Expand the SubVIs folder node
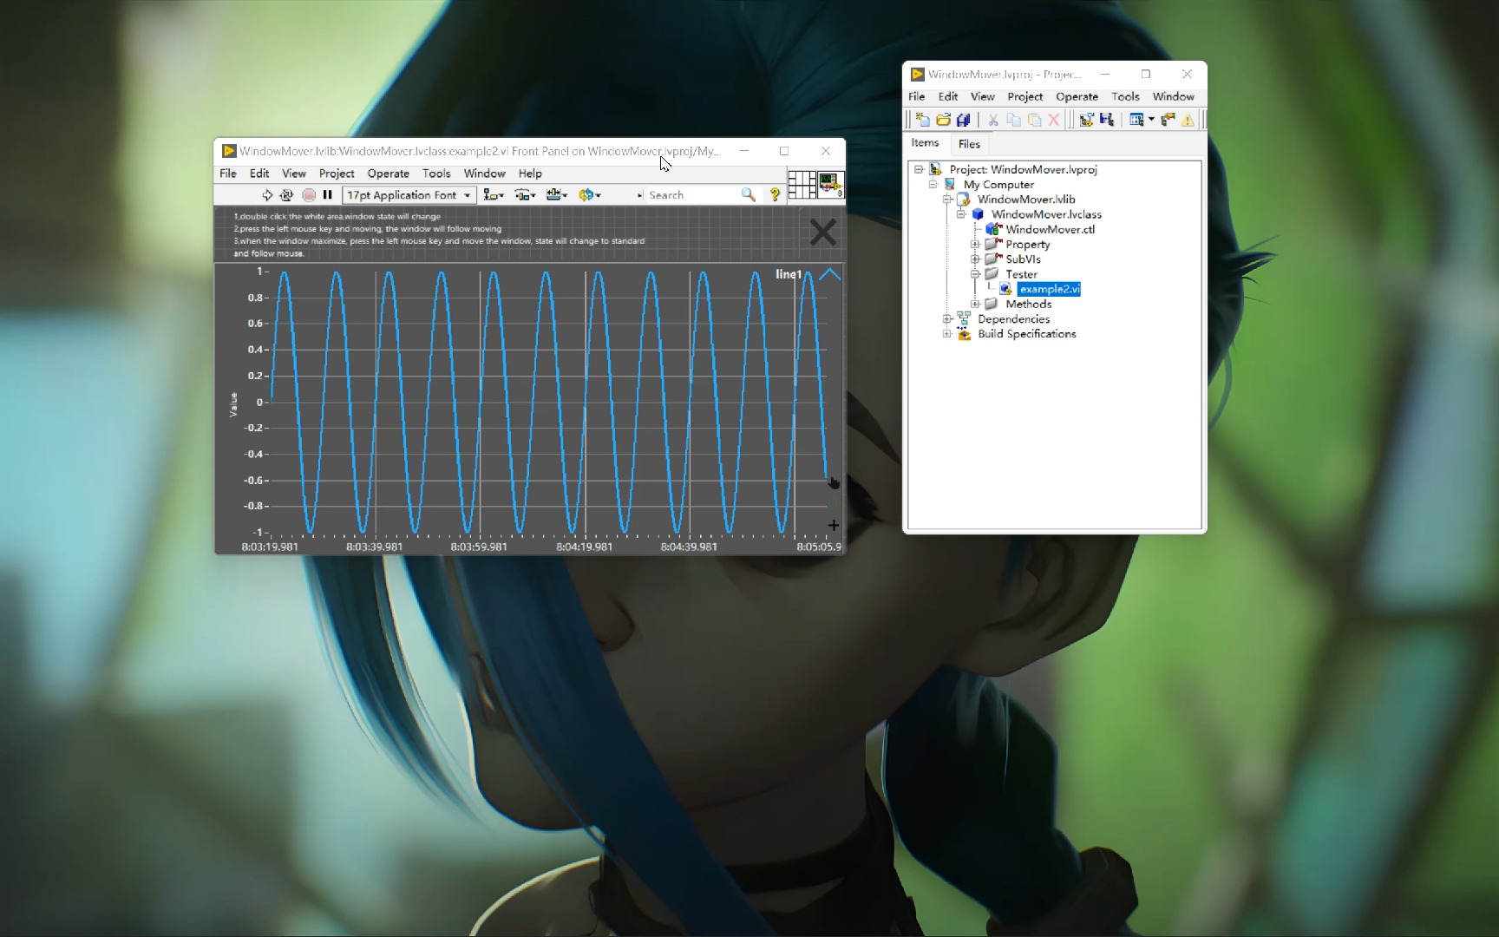The height and width of the screenshot is (937, 1499). 975,259
